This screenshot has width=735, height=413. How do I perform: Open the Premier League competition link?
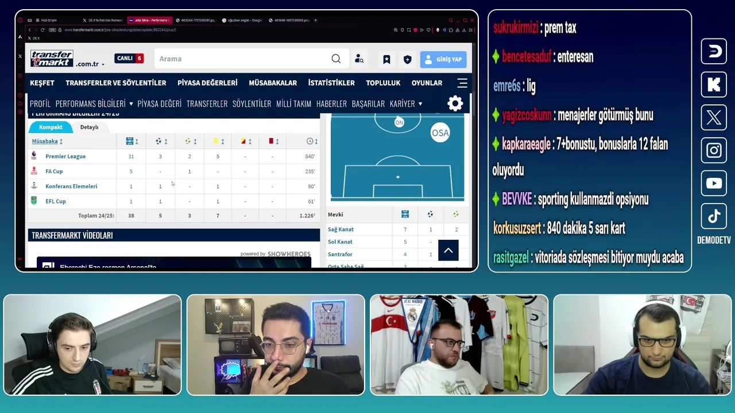click(x=65, y=156)
